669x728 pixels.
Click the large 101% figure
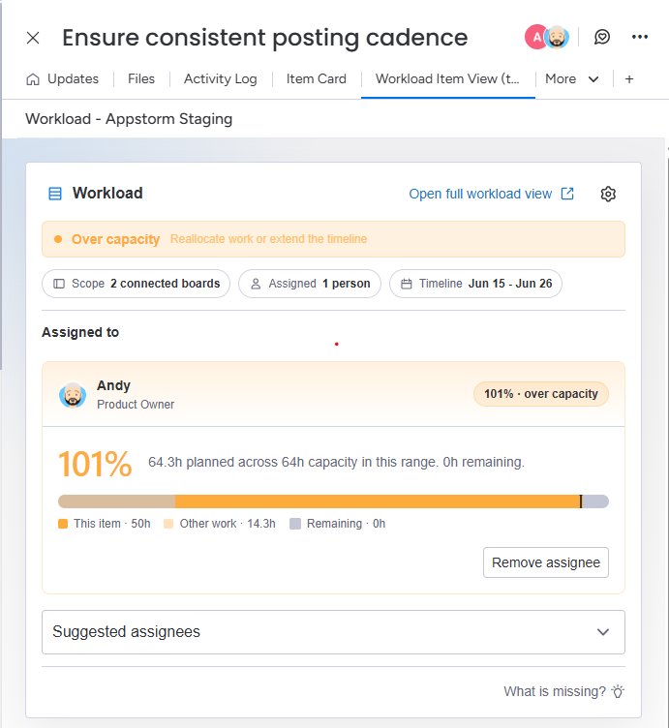95,464
